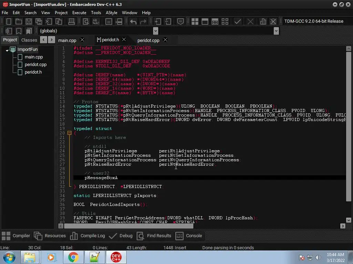
Task: Click the Compile and Run icon
Action: click(x=215, y=22)
